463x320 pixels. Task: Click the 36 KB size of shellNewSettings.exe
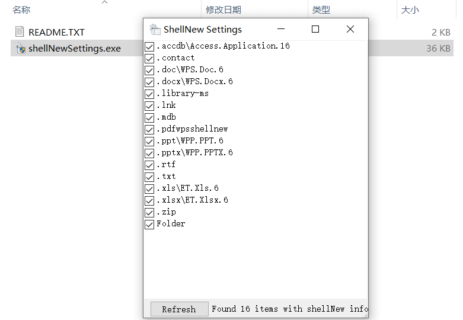(438, 49)
